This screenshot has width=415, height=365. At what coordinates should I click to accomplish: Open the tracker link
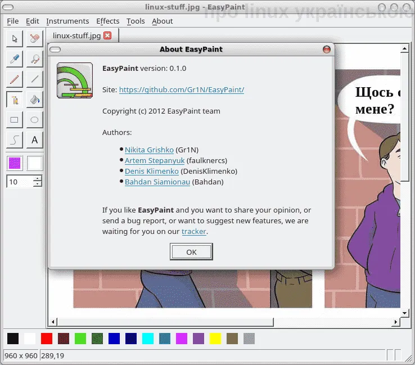point(194,232)
